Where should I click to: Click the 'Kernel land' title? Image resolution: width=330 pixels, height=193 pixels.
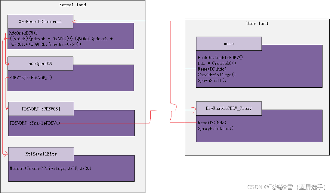pyautogui.click(x=72, y=5)
